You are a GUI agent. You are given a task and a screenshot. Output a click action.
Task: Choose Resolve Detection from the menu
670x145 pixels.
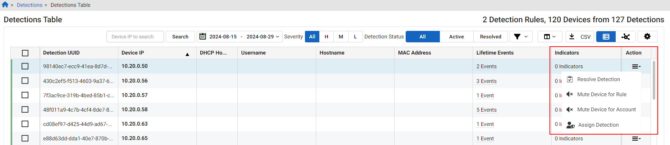pyautogui.click(x=598, y=79)
